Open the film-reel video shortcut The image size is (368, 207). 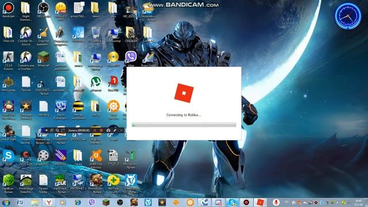pyautogui.click(x=44, y=157)
